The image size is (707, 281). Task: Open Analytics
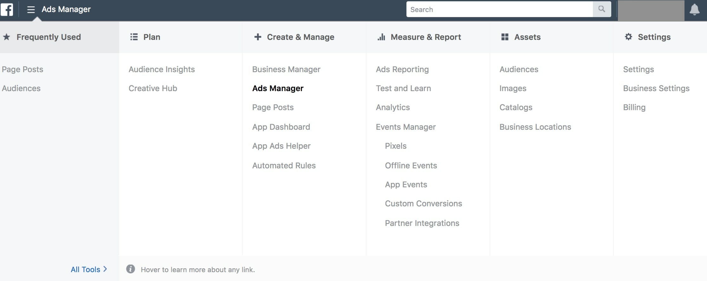coord(393,107)
